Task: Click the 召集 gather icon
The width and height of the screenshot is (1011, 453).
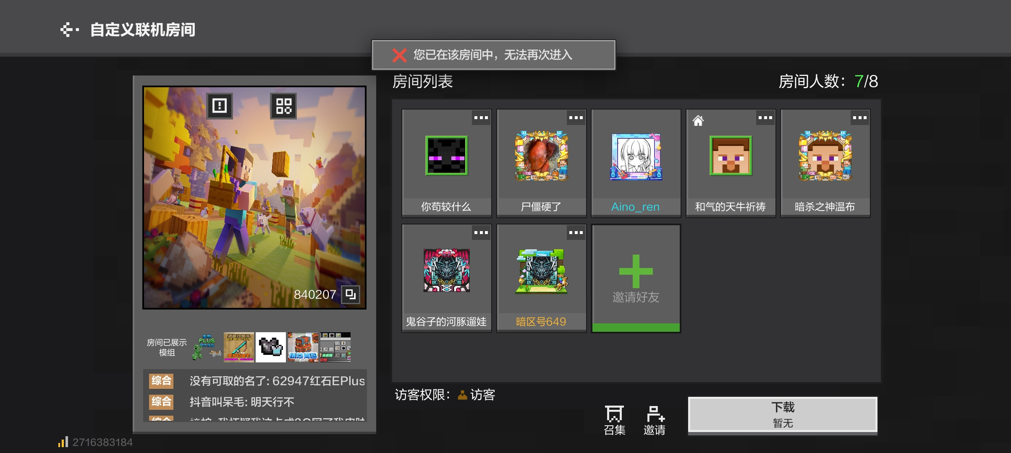Action: point(614,420)
